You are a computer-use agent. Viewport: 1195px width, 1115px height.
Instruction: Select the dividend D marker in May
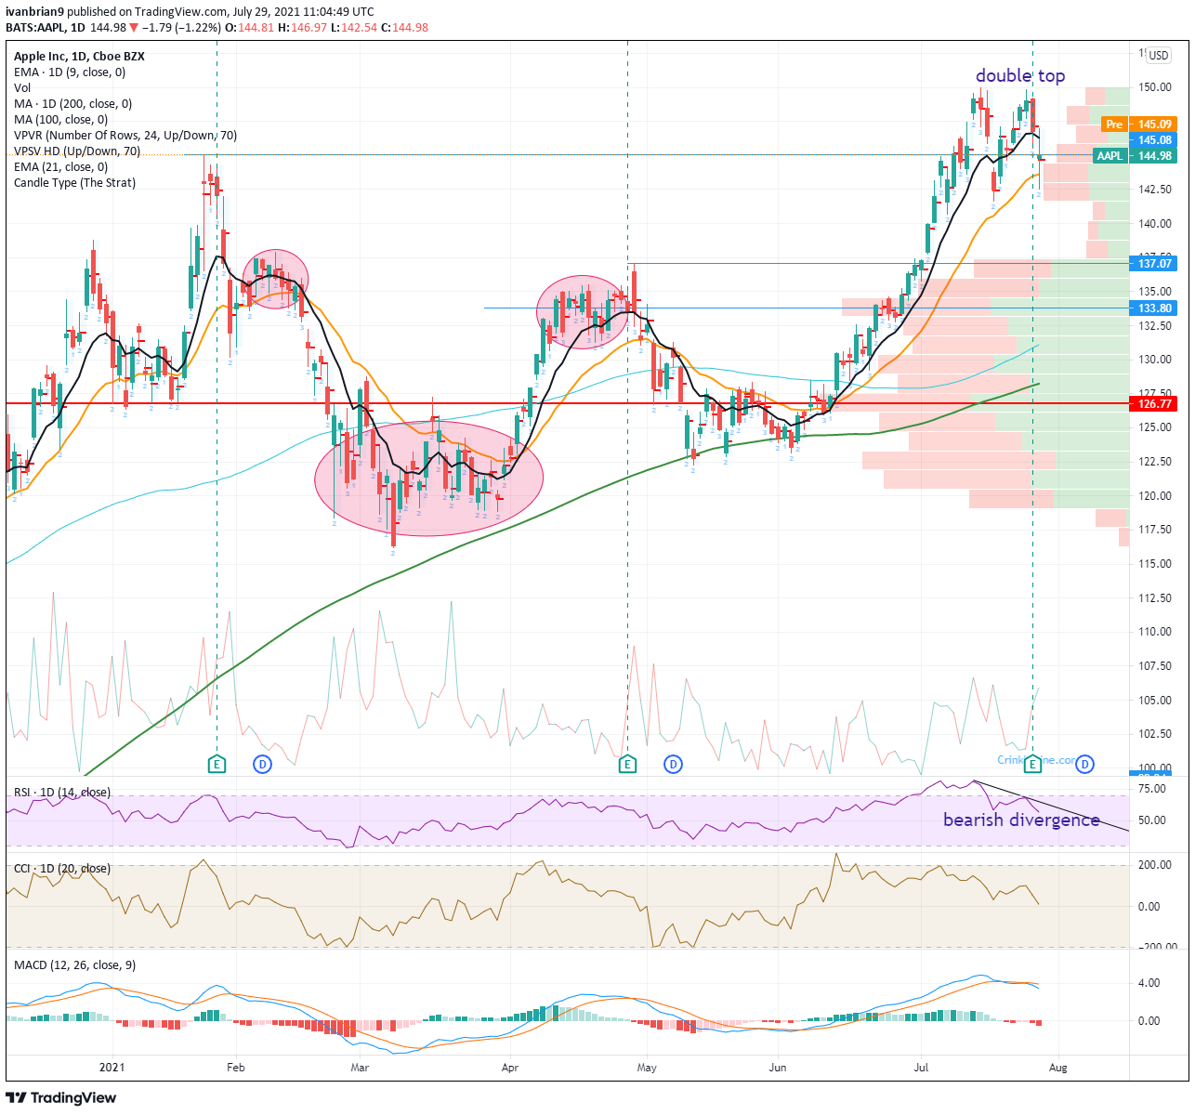(x=673, y=765)
